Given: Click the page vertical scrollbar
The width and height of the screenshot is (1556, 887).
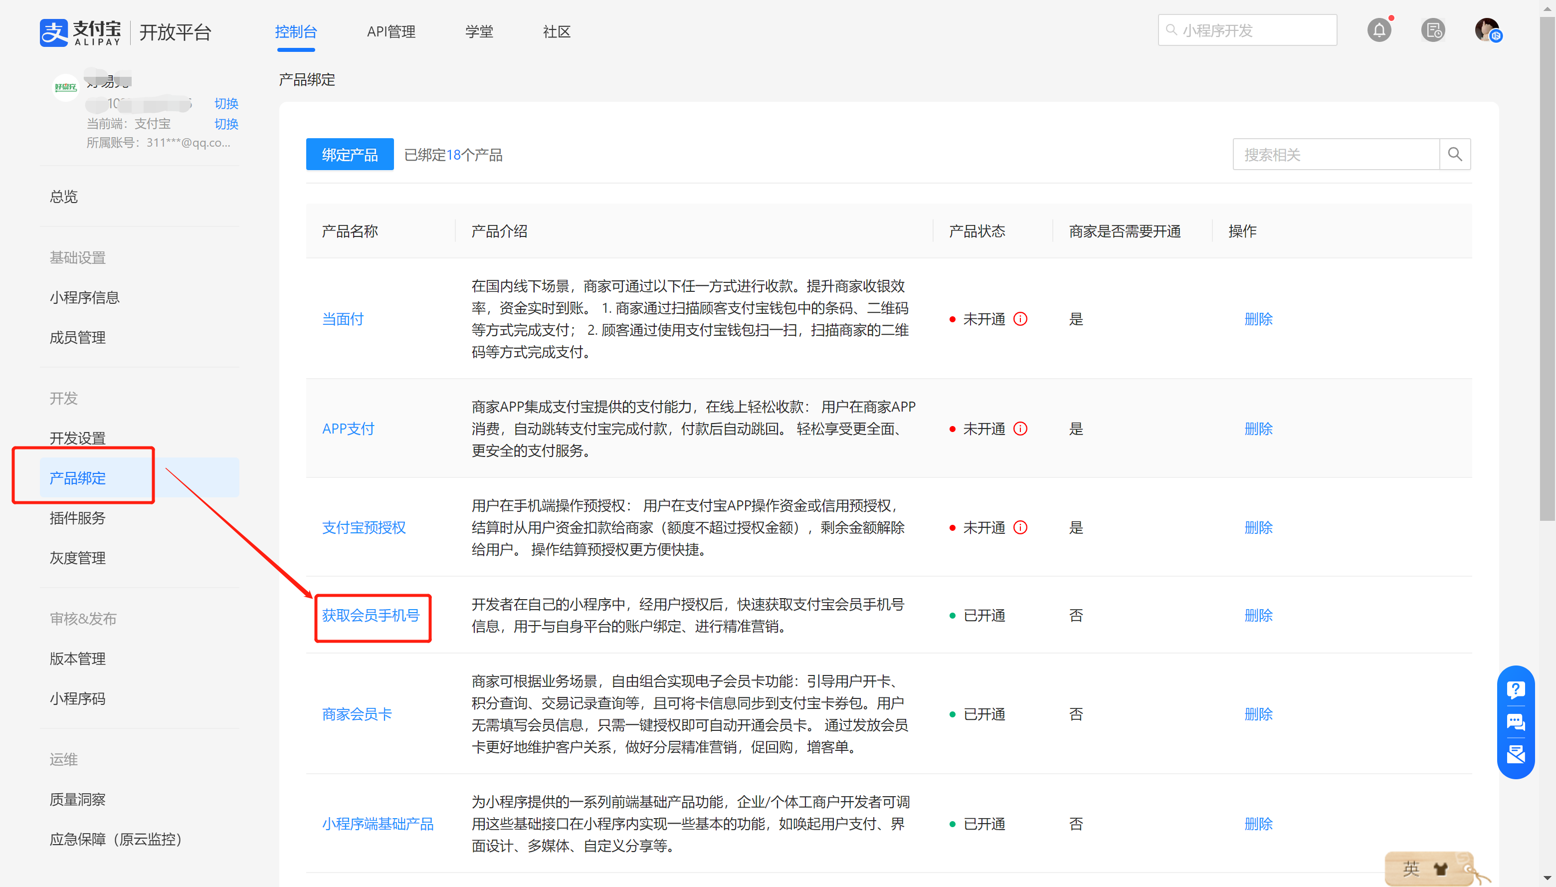Looking at the screenshot, I should click(x=1547, y=268).
